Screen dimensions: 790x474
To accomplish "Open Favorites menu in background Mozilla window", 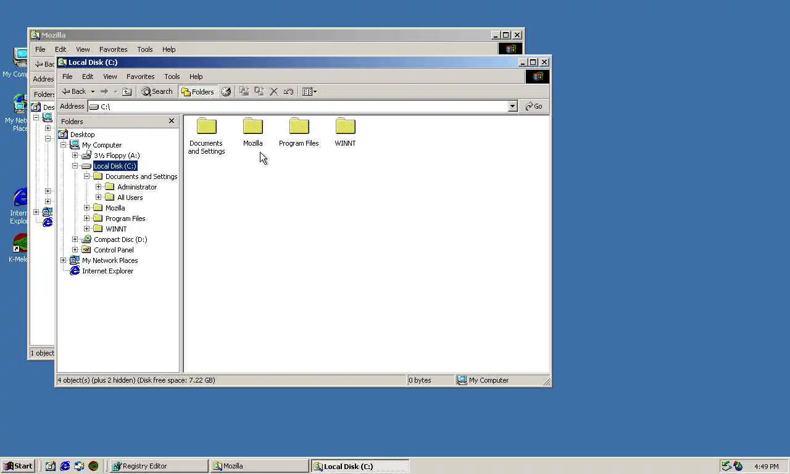I will coord(113,49).
